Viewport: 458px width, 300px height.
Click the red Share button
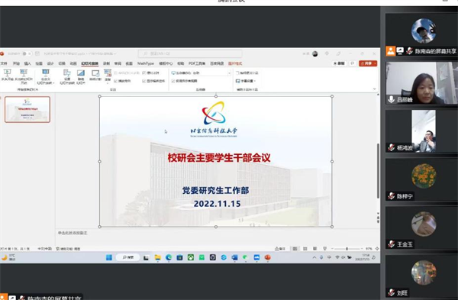coord(368,63)
